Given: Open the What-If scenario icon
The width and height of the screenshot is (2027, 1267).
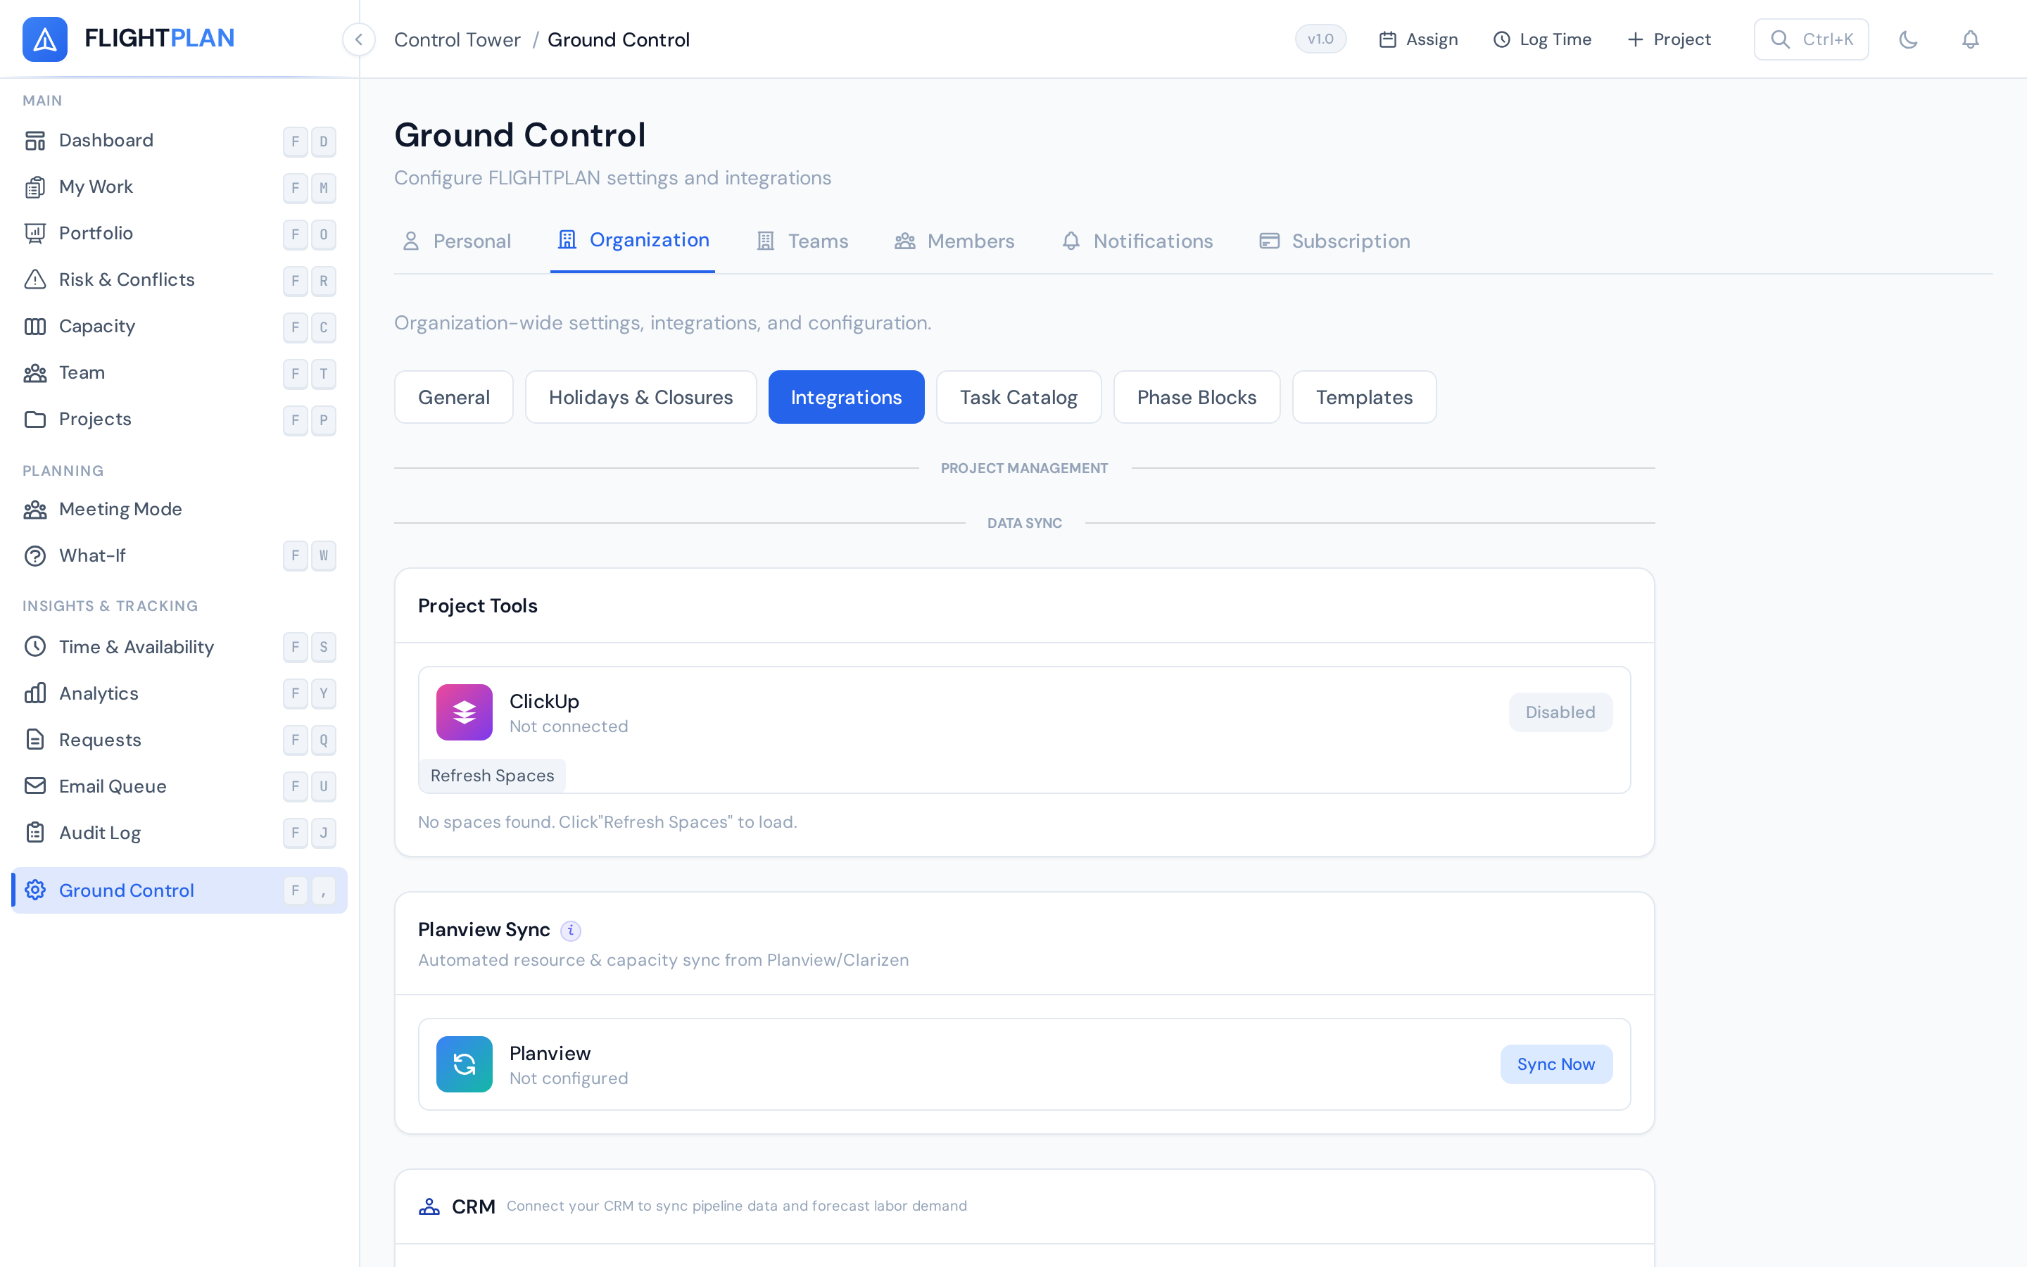Looking at the screenshot, I should coord(35,555).
